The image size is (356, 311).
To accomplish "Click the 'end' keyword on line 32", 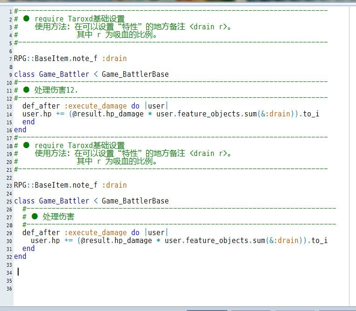I will click(20, 256).
